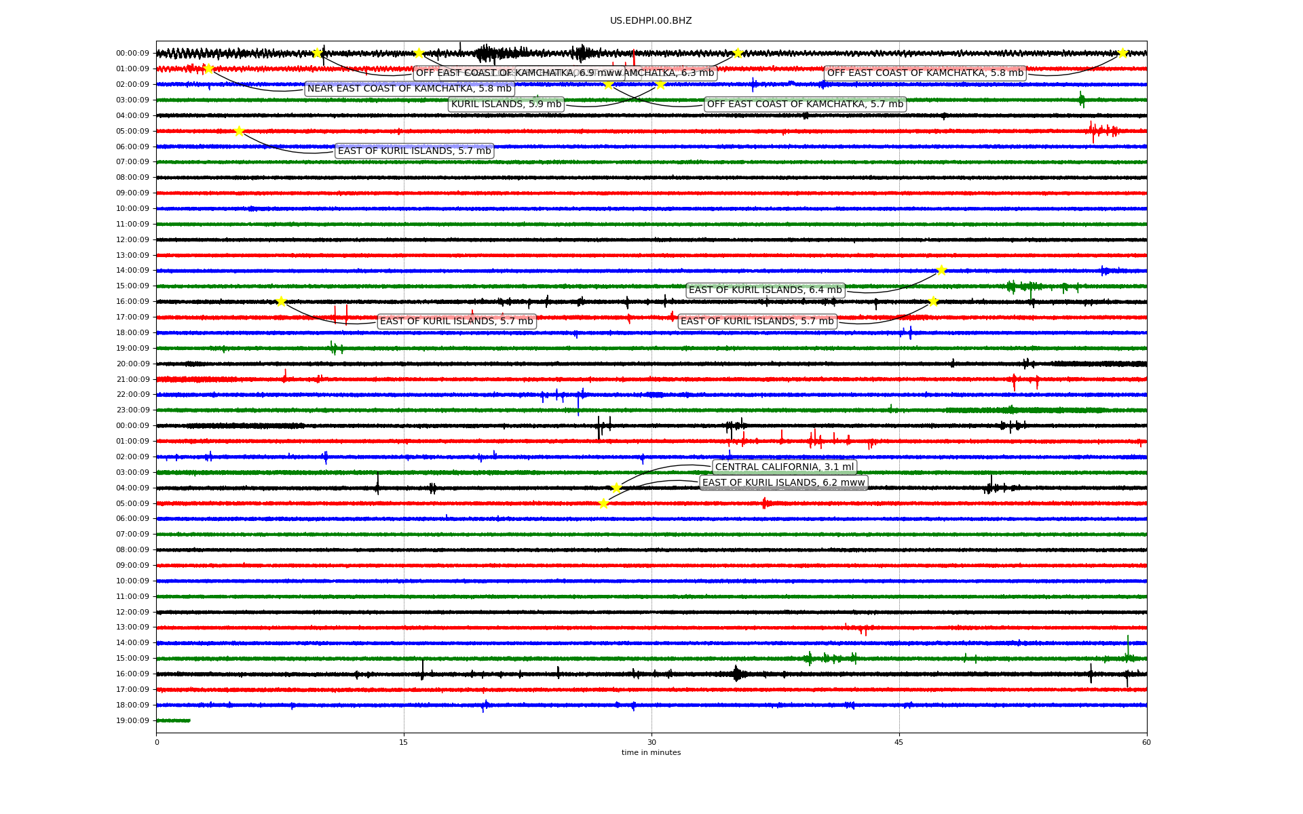
Task: Select the 'CENTRAL CALIFORNIA, 3.1 ml' label
Action: pos(785,467)
